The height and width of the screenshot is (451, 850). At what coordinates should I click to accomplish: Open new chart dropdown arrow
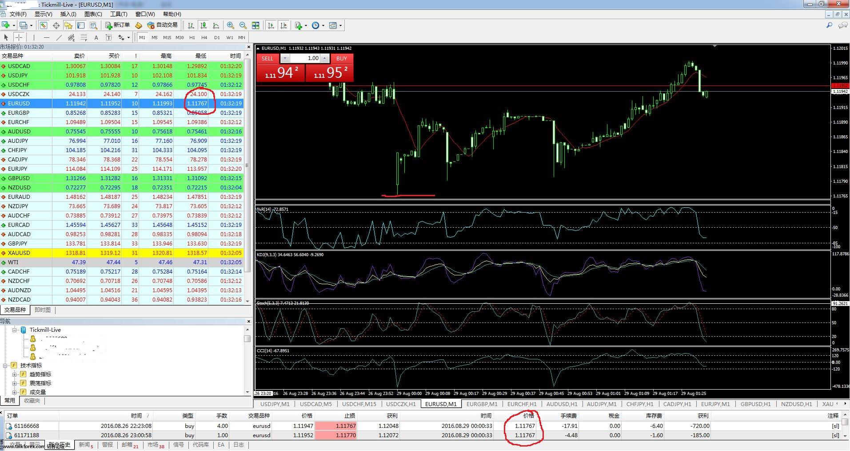(x=14, y=25)
